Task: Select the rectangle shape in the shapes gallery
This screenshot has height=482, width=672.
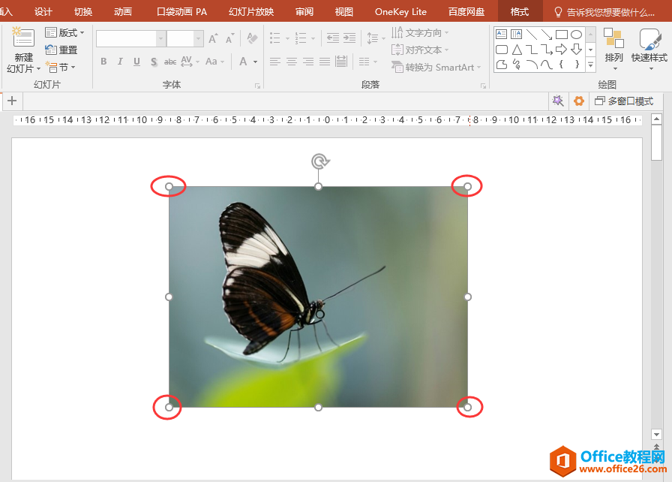Action: coord(561,35)
